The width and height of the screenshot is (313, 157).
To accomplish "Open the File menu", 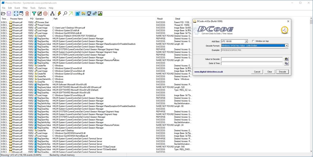I will pyautogui.click(x=3, y=8).
